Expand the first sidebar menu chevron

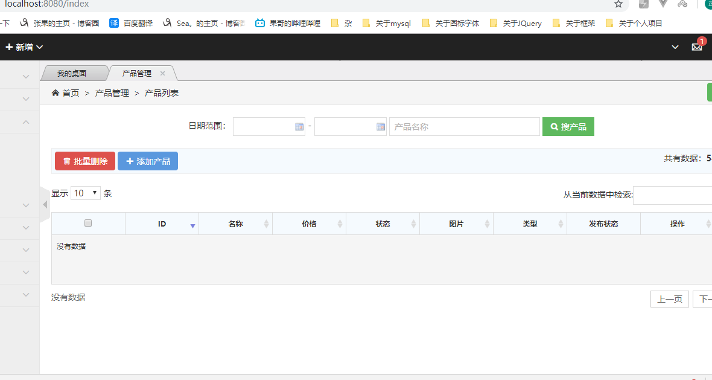click(26, 77)
